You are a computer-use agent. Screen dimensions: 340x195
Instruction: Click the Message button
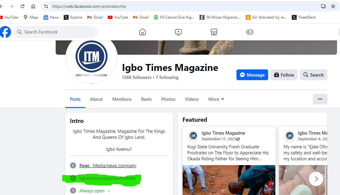tap(252, 75)
